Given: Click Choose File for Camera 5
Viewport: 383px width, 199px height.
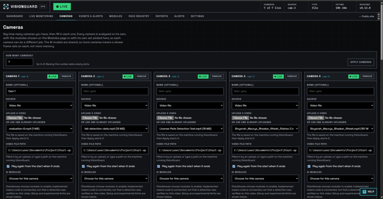Looking at the screenshot, I should coord(316,118).
